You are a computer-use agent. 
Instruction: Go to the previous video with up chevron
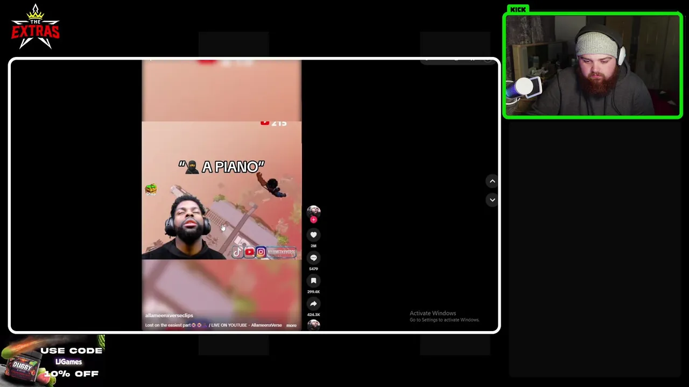[x=492, y=182]
